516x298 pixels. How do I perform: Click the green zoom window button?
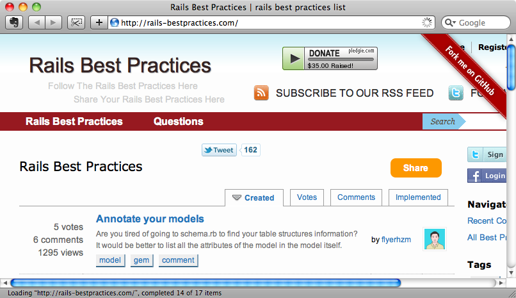pos(36,7)
